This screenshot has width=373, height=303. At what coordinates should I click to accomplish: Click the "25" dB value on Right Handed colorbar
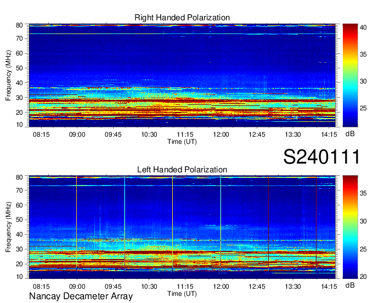[x=363, y=108]
